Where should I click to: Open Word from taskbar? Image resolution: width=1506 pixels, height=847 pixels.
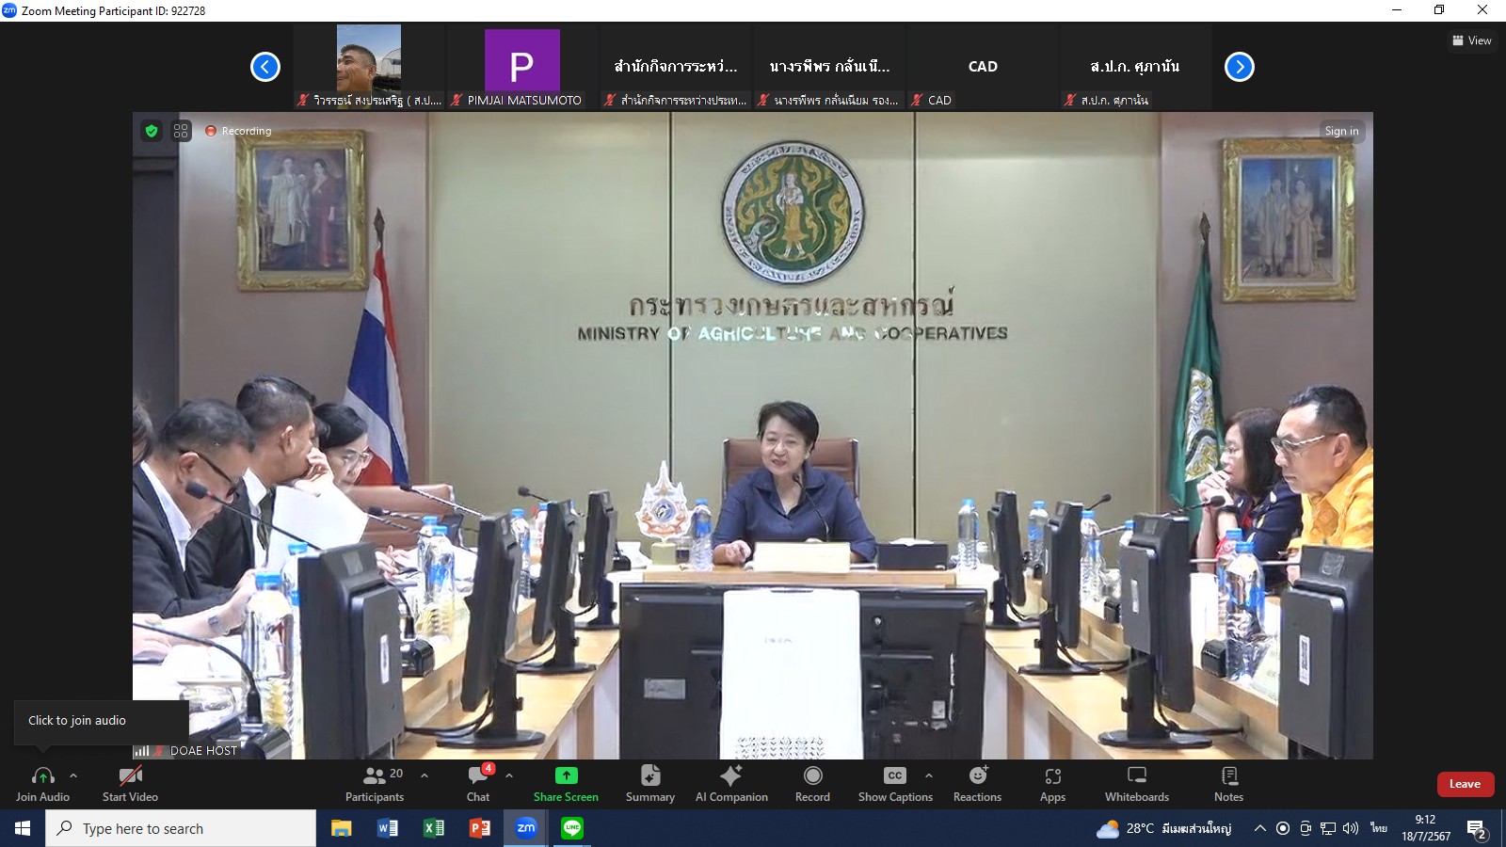click(387, 828)
